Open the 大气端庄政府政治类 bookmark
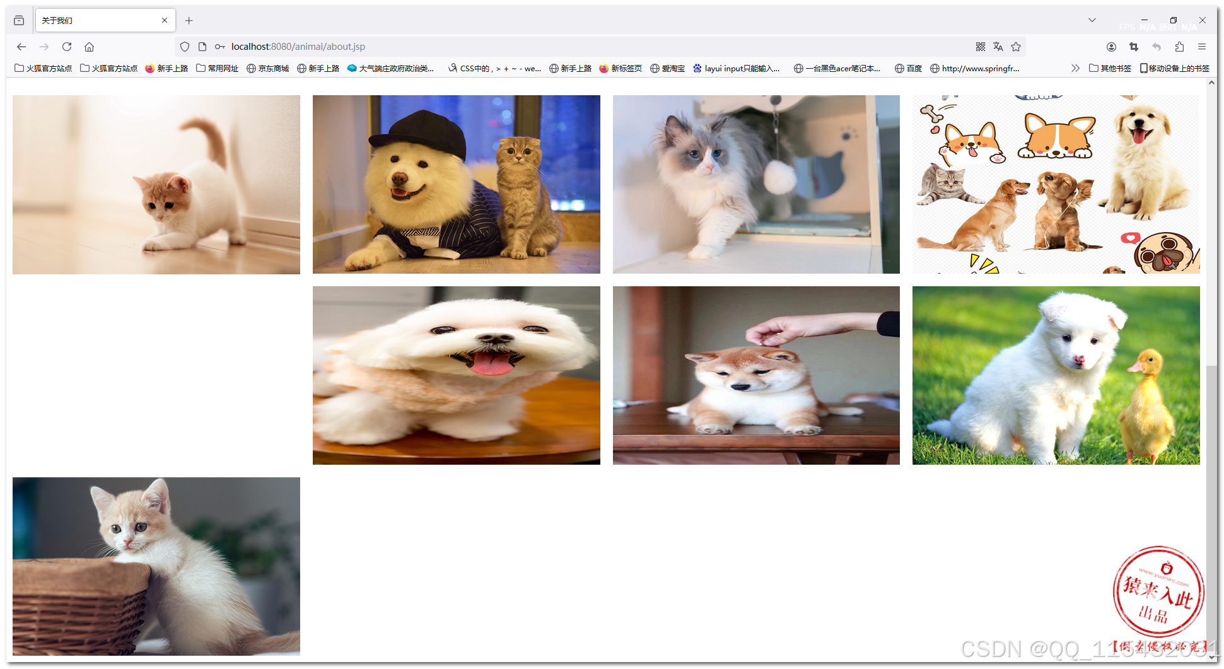The image size is (1224, 669). point(390,68)
